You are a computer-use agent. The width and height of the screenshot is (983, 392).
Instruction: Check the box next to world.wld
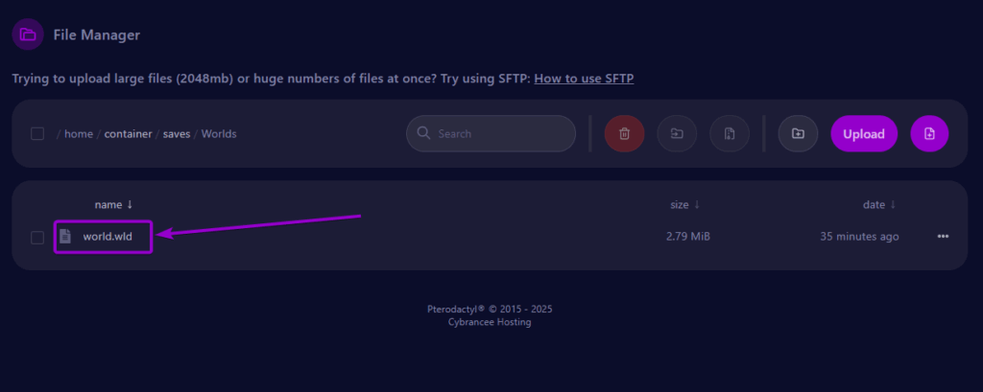[x=37, y=237]
